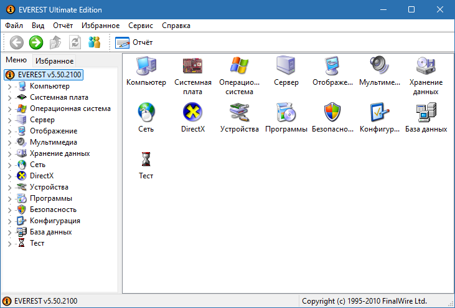This screenshot has height=308, width=455.
Task: Open the База данных icon in the main pane
Action: click(x=426, y=112)
